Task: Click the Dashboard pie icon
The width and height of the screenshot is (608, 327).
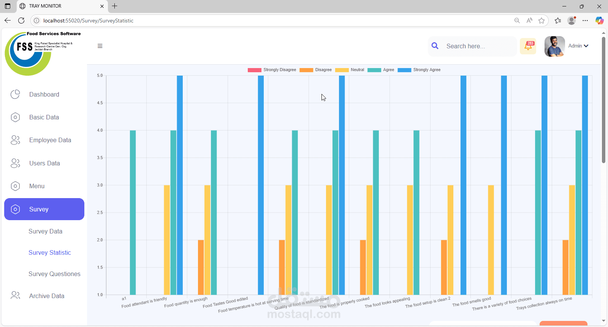Action: 15,94
